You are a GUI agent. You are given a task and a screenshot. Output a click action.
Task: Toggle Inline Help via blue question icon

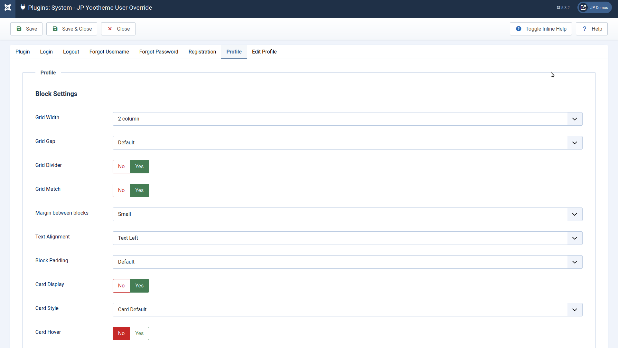click(x=541, y=29)
